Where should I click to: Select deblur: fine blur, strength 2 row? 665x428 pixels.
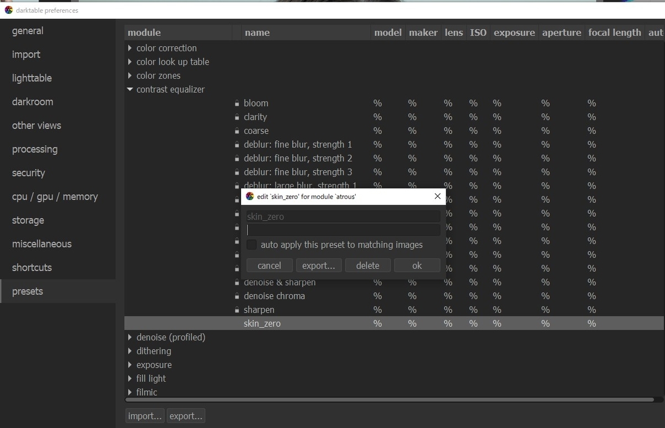[x=393, y=159]
